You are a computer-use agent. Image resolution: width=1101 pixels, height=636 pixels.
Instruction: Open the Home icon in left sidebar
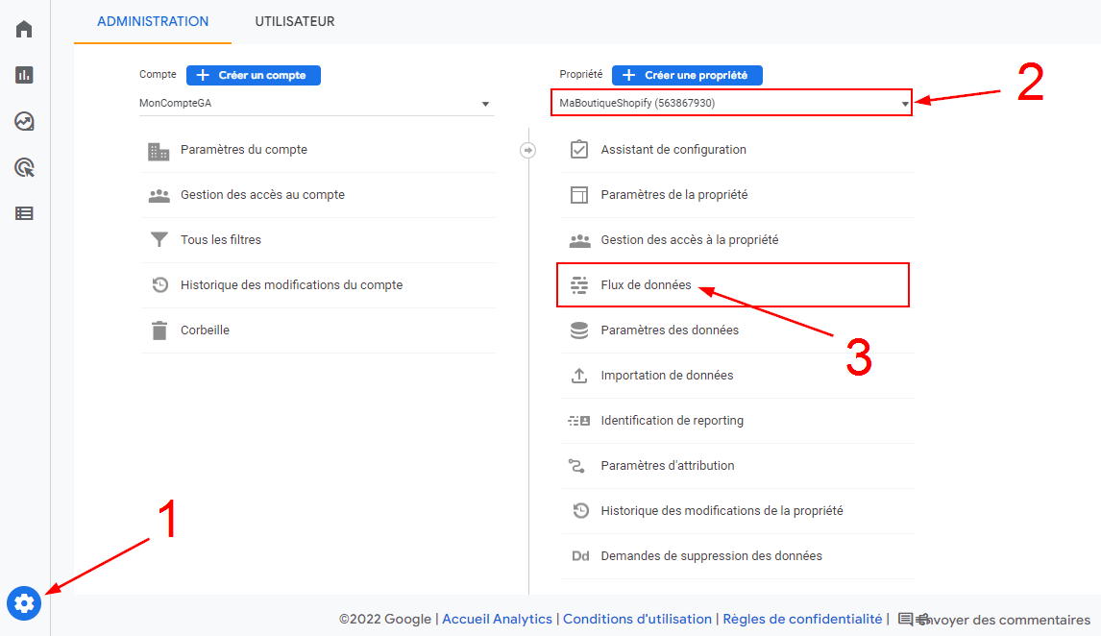point(24,29)
